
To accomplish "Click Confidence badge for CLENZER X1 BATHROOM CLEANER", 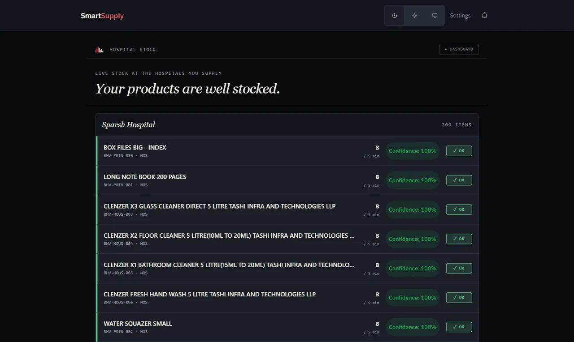I will 413,268.
